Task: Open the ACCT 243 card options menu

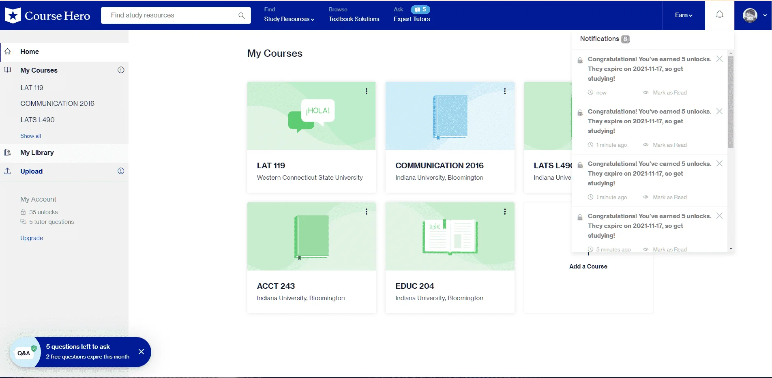Action: pyautogui.click(x=366, y=212)
